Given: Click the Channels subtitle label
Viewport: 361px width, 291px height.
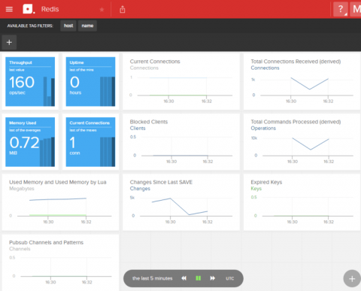Looking at the screenshot, I should tap(20, 249).
